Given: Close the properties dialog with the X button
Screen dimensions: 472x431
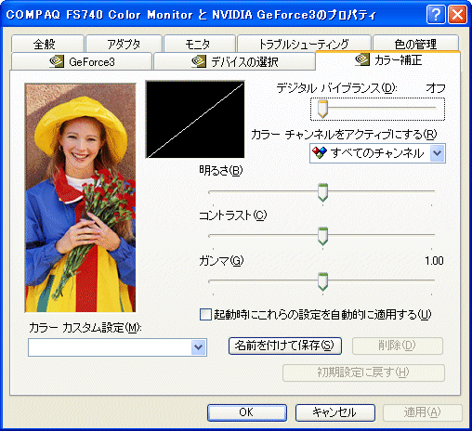Looking at the screenshot, I should click(457, 14).
